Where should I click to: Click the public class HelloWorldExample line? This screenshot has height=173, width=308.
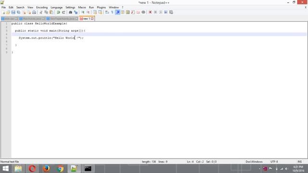click(39, 24)
